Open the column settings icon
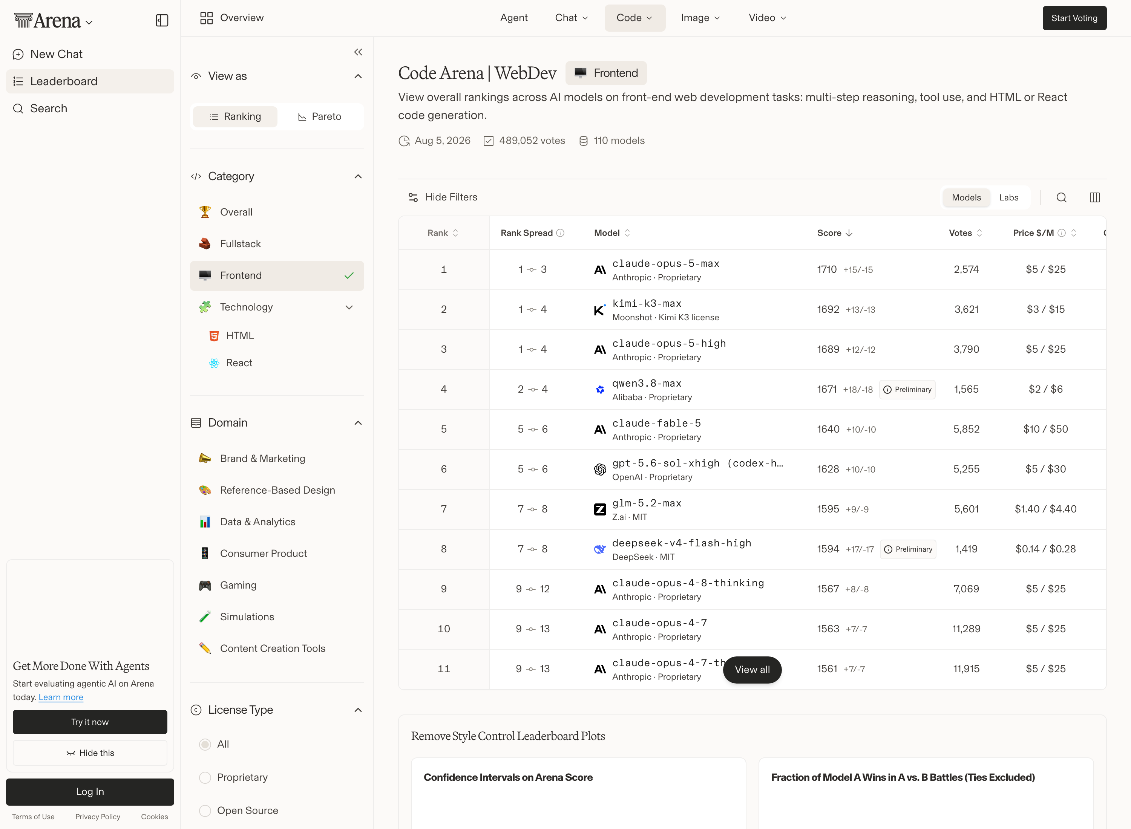Screen dimensions: 1131x829 [1094, 197]
